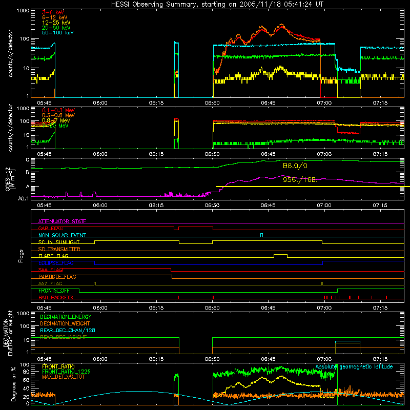The height and width of the screenshot is (410, 410).
Task: Click the raised FLARE_FLAG pulse after 06:45
Action: pos(280,255)
